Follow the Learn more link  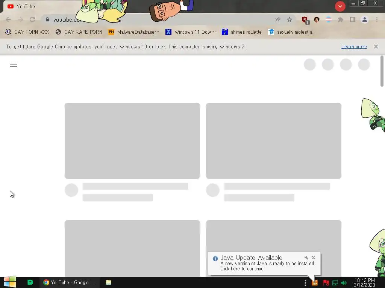[354, 46]
